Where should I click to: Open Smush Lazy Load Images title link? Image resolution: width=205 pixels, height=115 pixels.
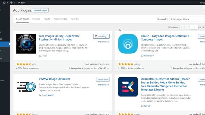coord(165,38)
